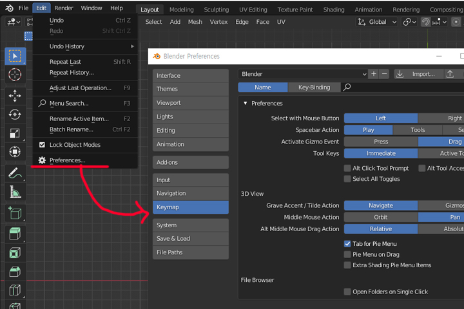Click the editor type icon in header
This screenshot has width=464, height=309.
tap(14, 22)
